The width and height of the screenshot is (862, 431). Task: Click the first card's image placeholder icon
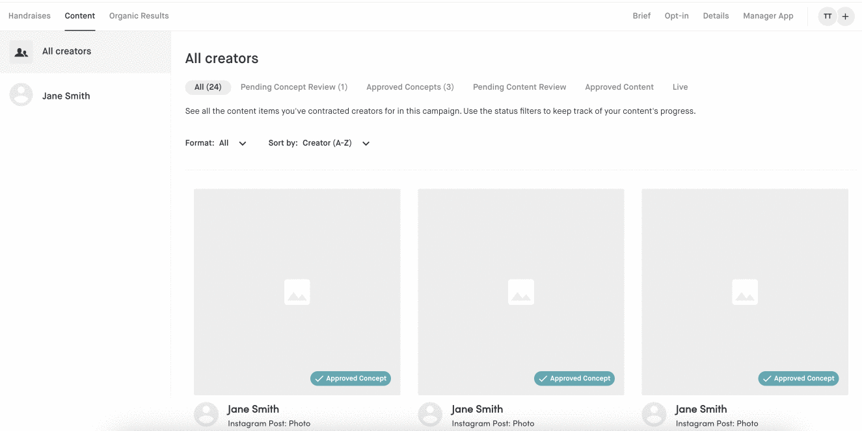[x=297, y=293]
